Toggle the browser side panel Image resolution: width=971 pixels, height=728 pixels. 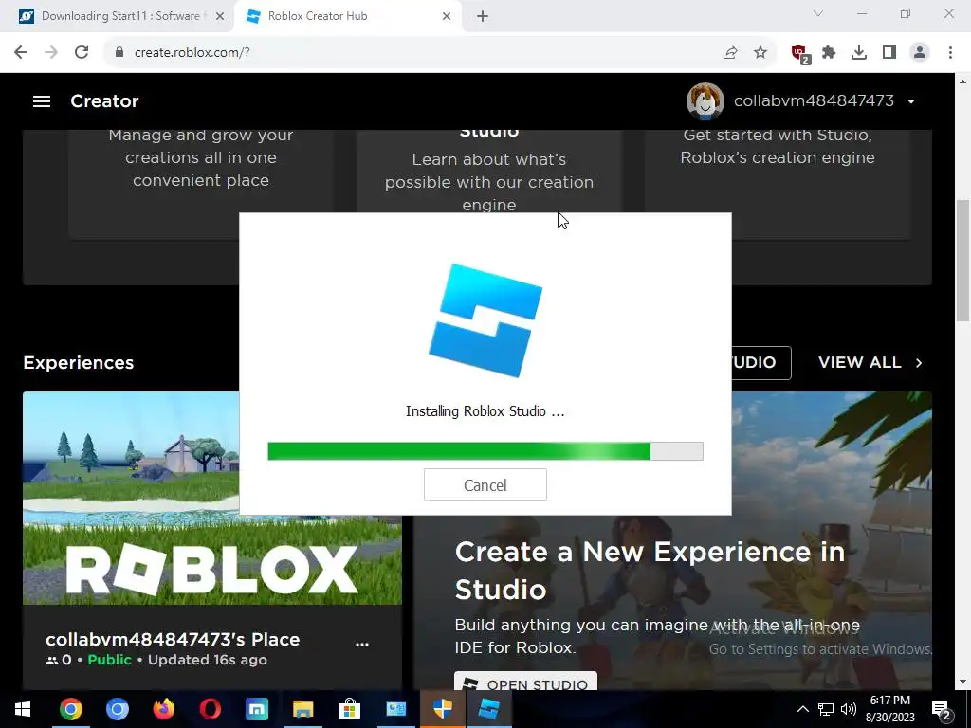[x=889, y=53]
